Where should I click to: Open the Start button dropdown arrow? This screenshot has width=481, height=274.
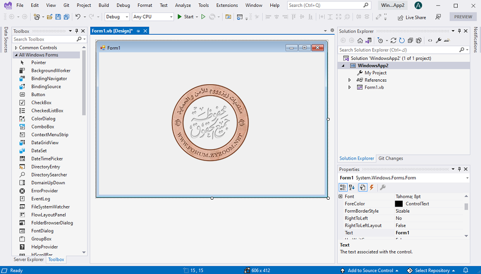coord(197,17)
